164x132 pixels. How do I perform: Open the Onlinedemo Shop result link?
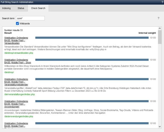click(x=18, y=61)
